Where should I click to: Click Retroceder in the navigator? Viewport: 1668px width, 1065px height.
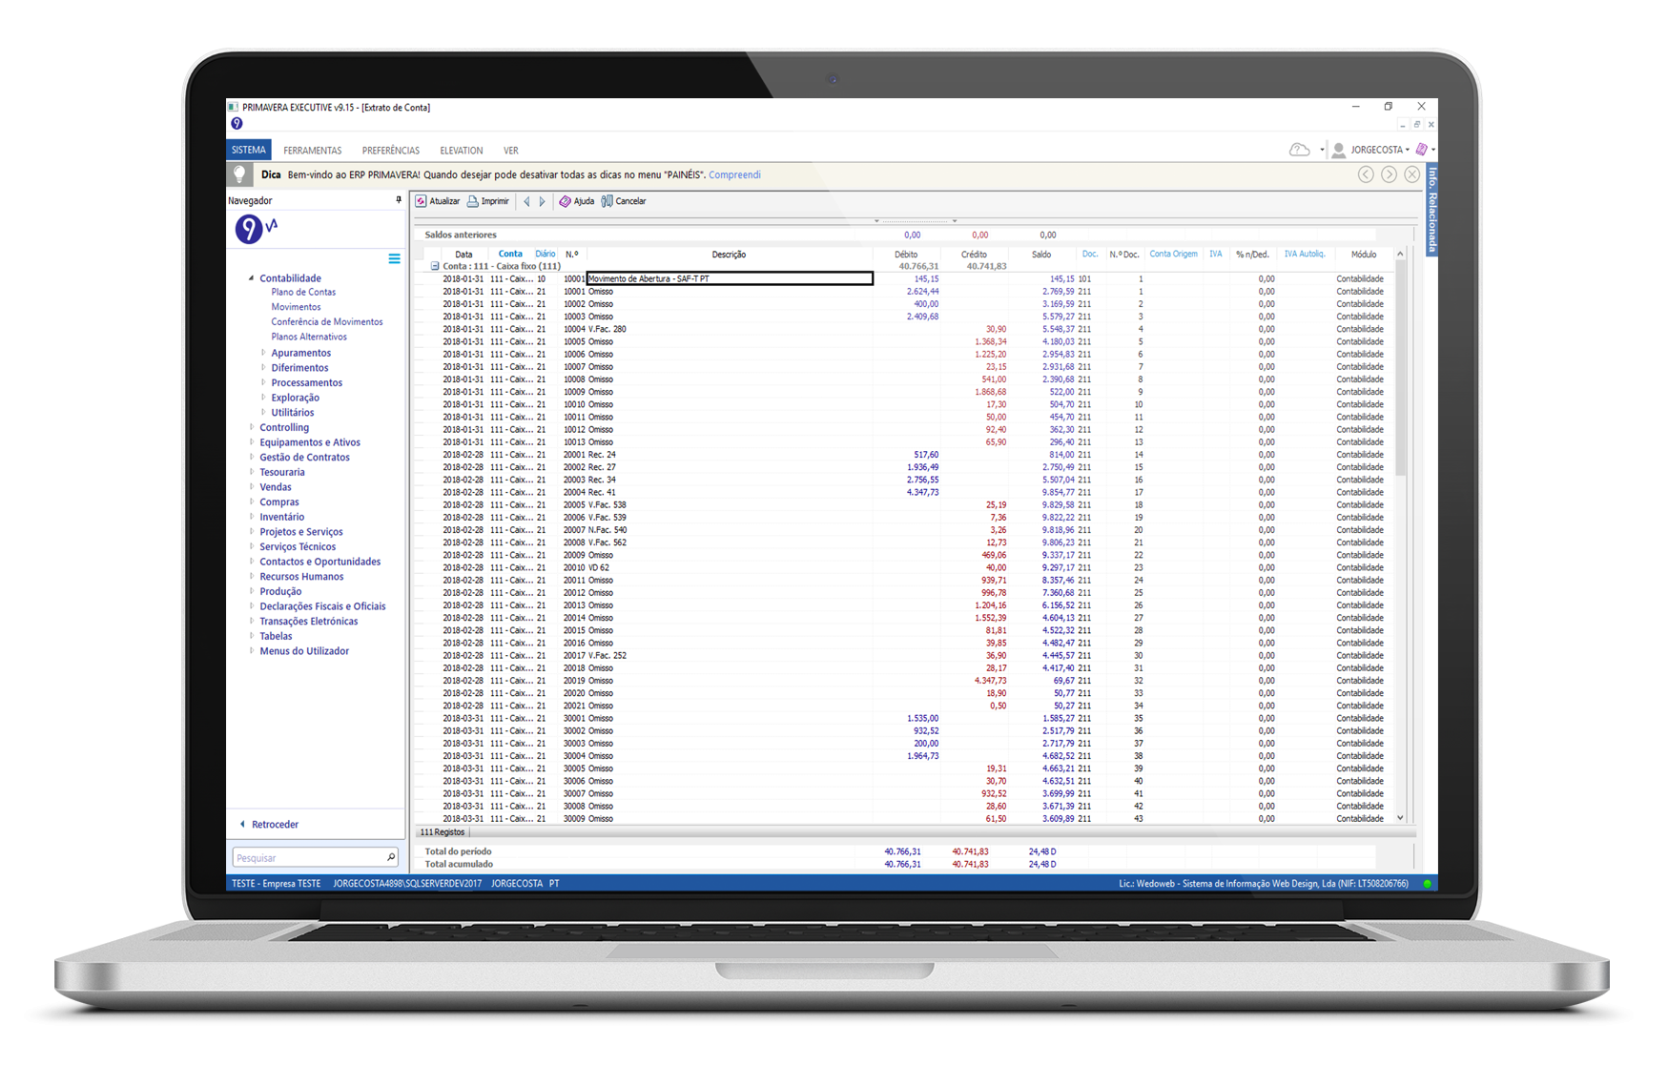click(275, 825)
